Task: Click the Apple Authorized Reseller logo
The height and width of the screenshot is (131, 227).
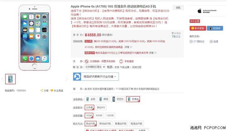Action: [x=207, y=11]
